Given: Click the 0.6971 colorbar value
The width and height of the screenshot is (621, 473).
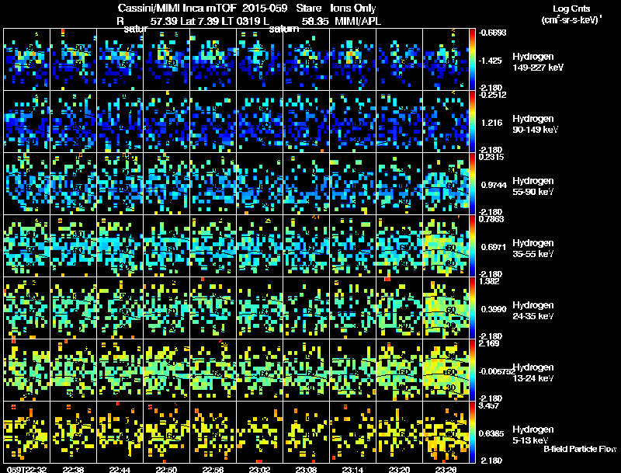Looking at the screenshot, I should pos(494,247).
